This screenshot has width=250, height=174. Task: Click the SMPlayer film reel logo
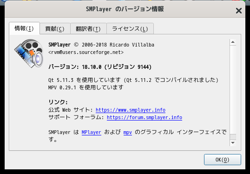(29, 54)
